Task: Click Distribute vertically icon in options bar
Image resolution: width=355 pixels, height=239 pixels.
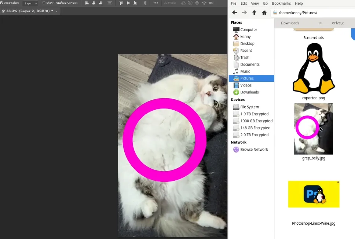Action: (110, 3)
